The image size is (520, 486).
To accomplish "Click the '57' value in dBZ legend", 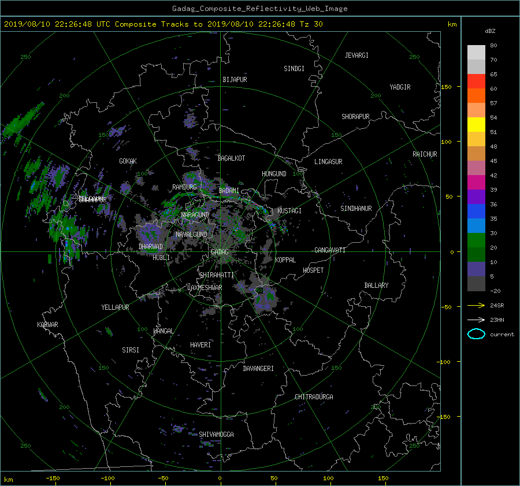I will [x=493, y=103].
